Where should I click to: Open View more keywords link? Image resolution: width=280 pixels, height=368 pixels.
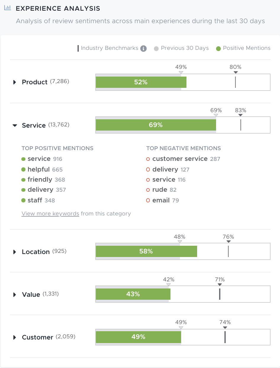click(50, 214)
